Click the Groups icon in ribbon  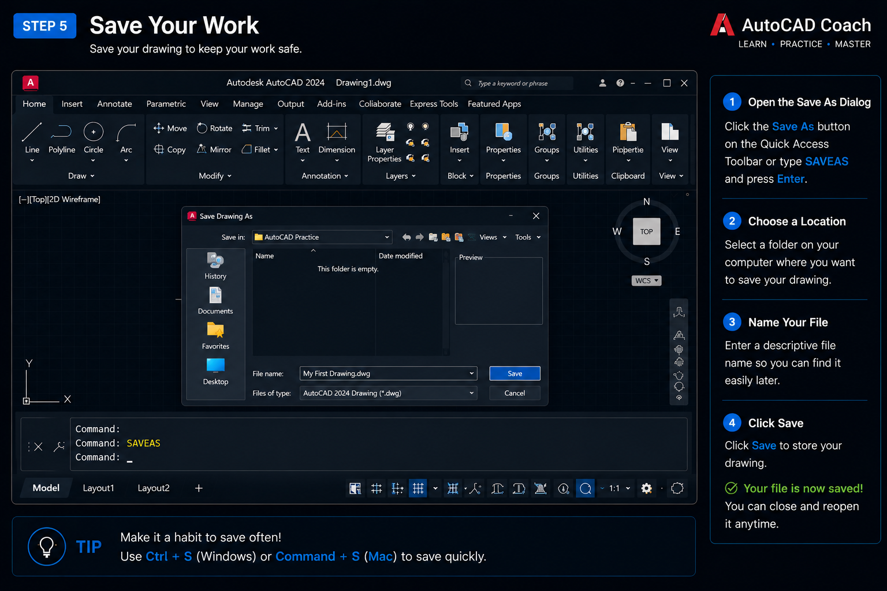547,132
